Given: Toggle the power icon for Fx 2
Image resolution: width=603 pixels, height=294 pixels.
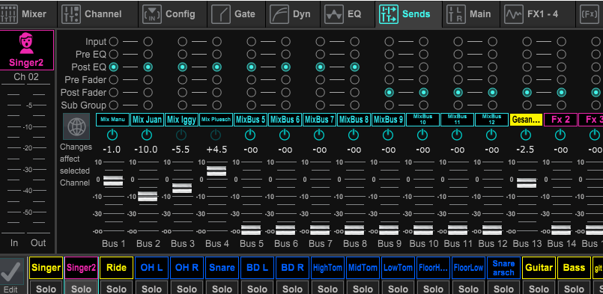Looking at the screenshot, I should [560, 135].
